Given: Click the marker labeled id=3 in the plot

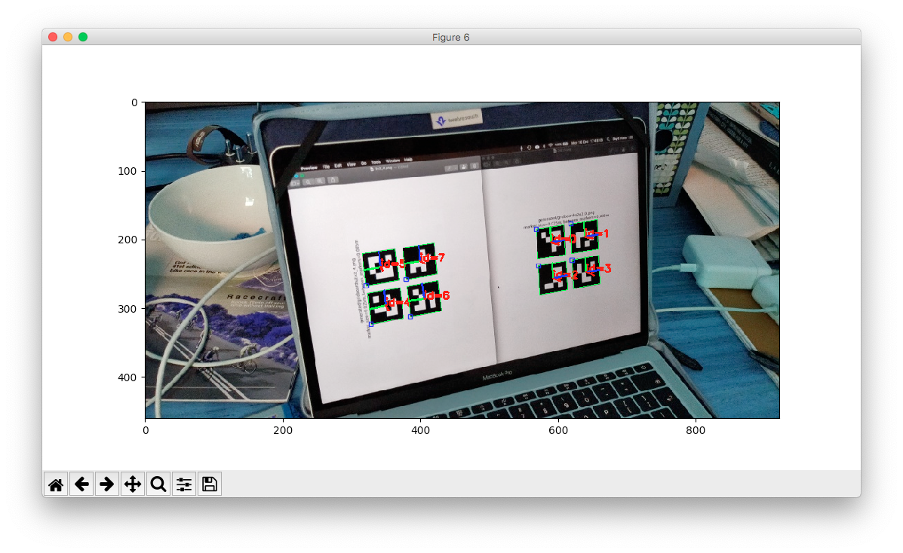Looking at the screenshot, I should click(x=586, y=272).
